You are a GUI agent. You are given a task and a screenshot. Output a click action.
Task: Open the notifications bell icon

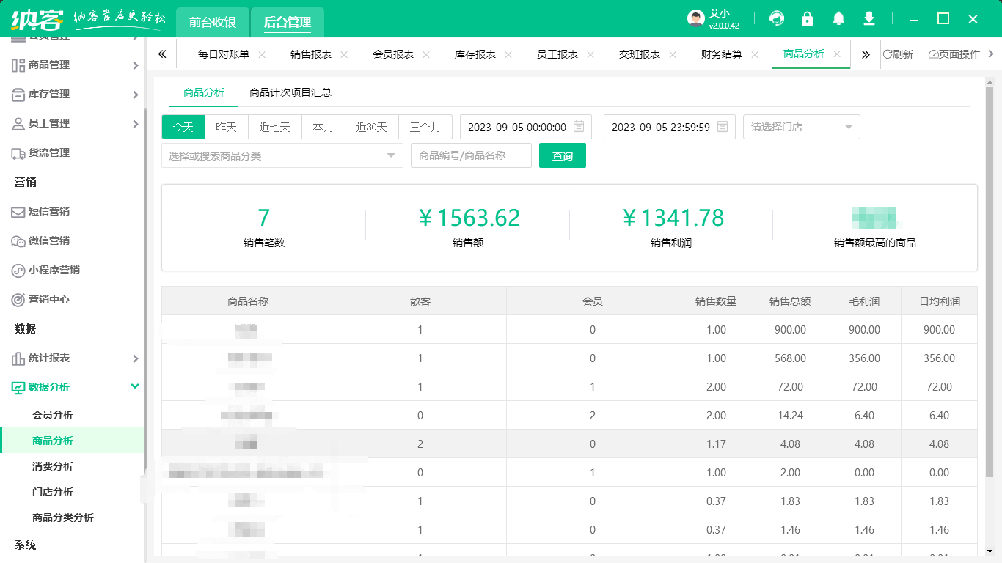coord(838,18)
